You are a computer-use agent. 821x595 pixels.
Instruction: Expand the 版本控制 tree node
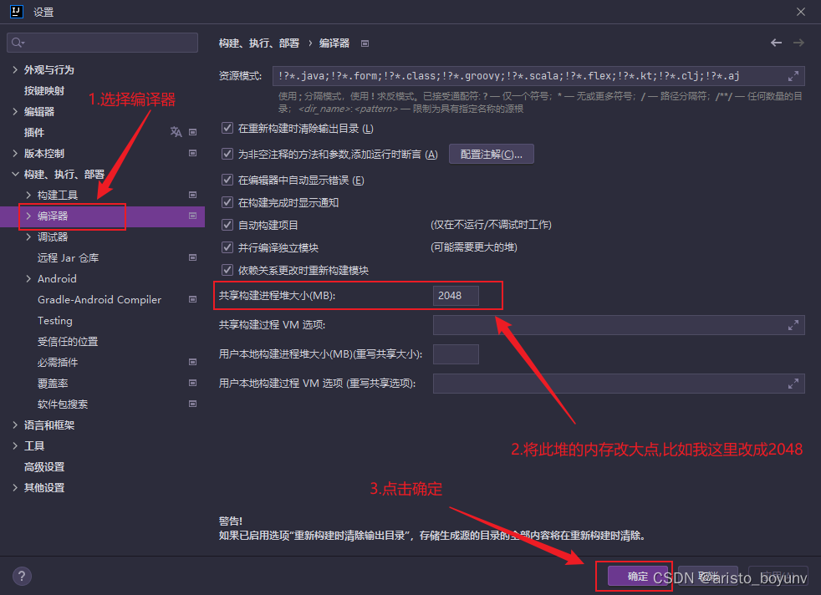coord(15,153)
